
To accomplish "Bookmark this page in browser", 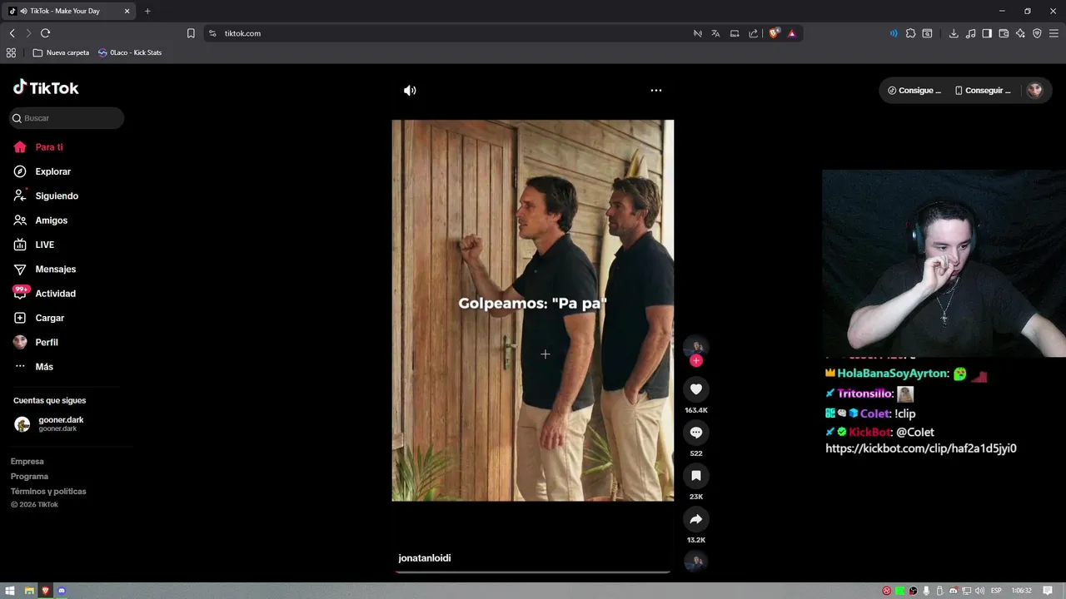I will pyautogui.click(x=191, y=33).
